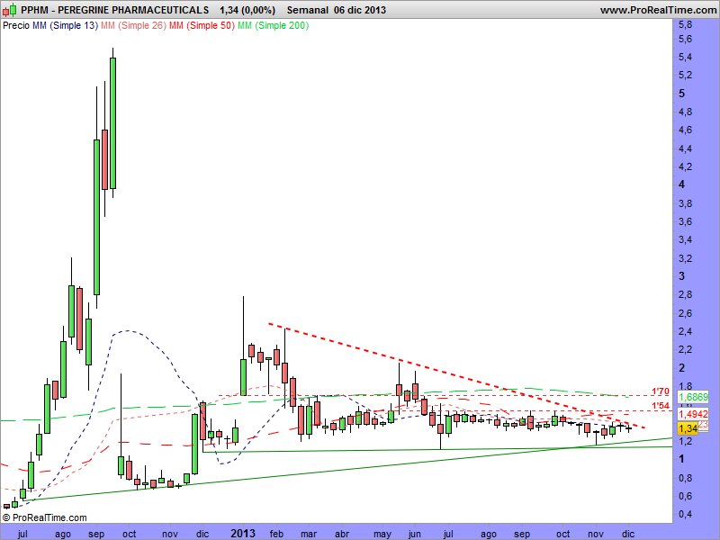The image size is (720, 540).
Task: Click the MM (Simple 200) legend entry
Action: point(274,26)
